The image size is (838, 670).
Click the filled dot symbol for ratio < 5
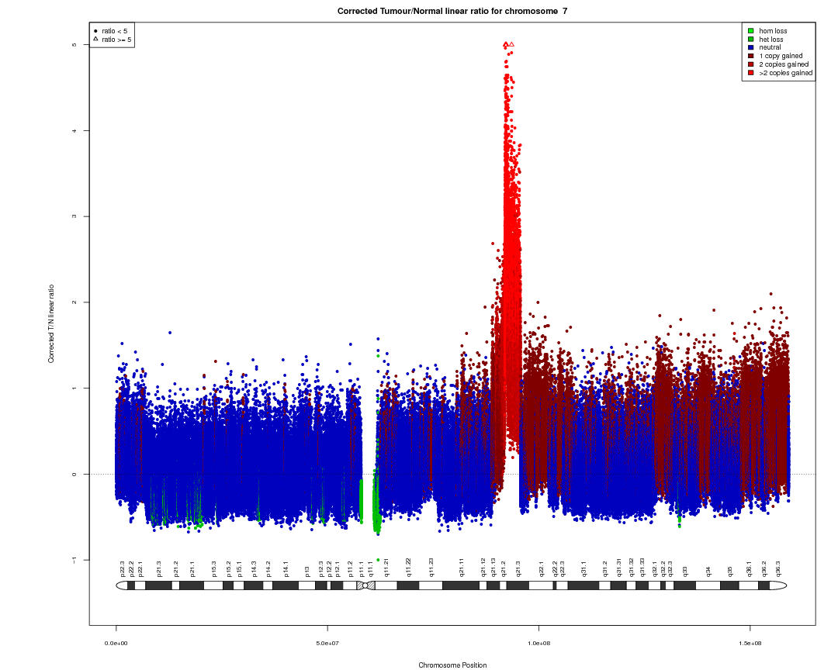click(95, 31)
